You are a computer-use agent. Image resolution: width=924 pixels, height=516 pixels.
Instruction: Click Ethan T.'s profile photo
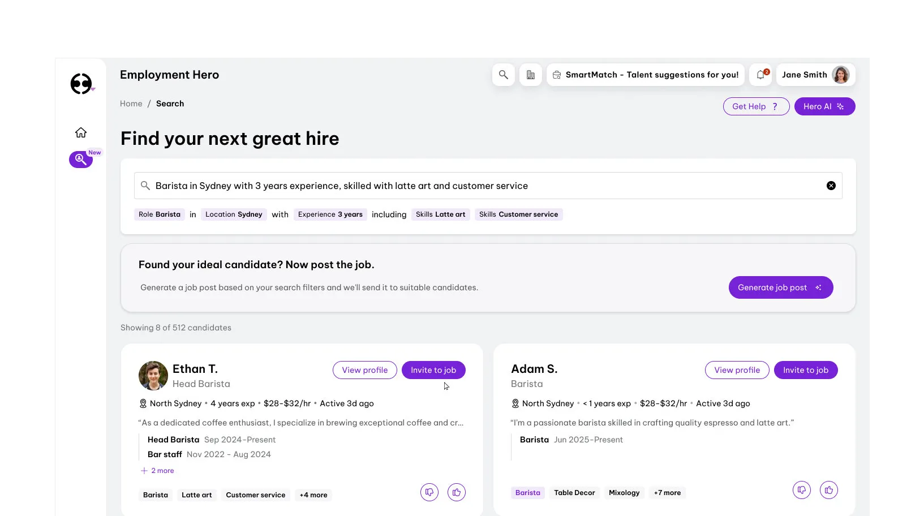153,376
